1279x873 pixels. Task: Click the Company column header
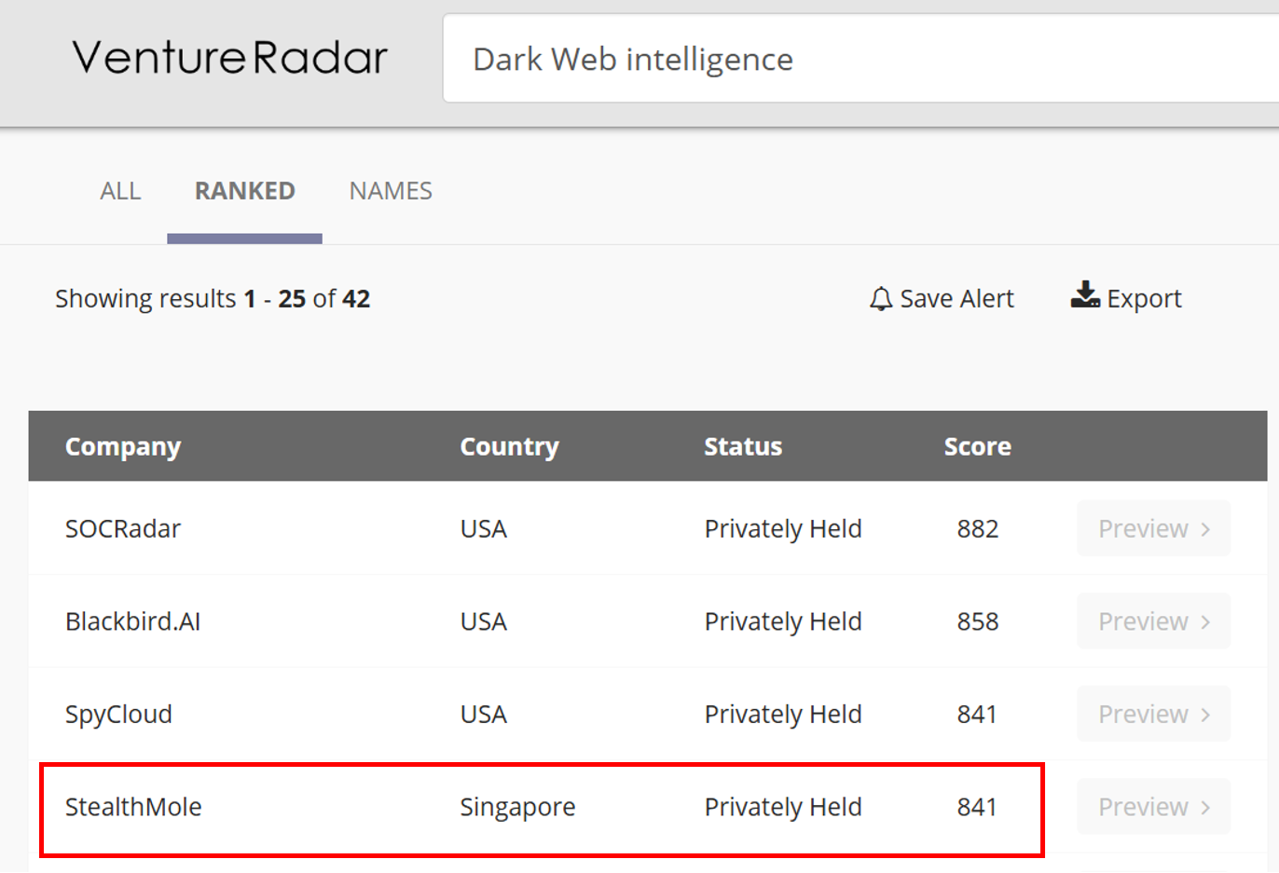pos(123,446)
